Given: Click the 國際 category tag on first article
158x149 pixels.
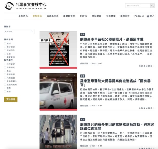Looking at the screenshot, I should [83, 34].
